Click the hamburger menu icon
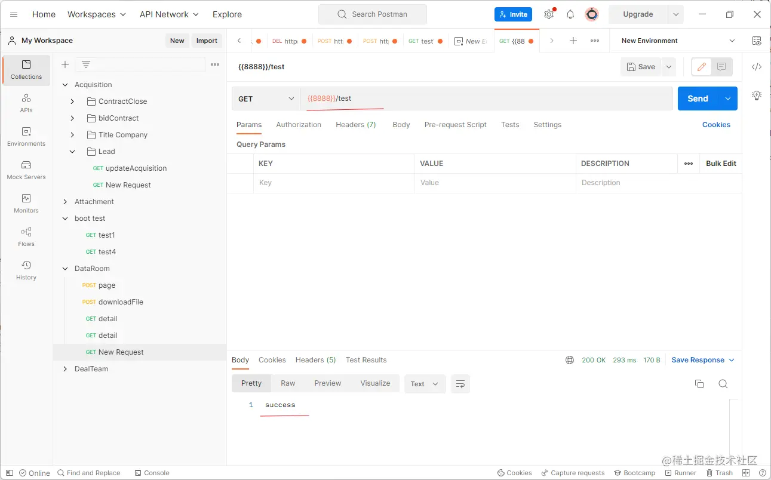The width and height of the screenshot is (771, 480). [x=14, y=14]
